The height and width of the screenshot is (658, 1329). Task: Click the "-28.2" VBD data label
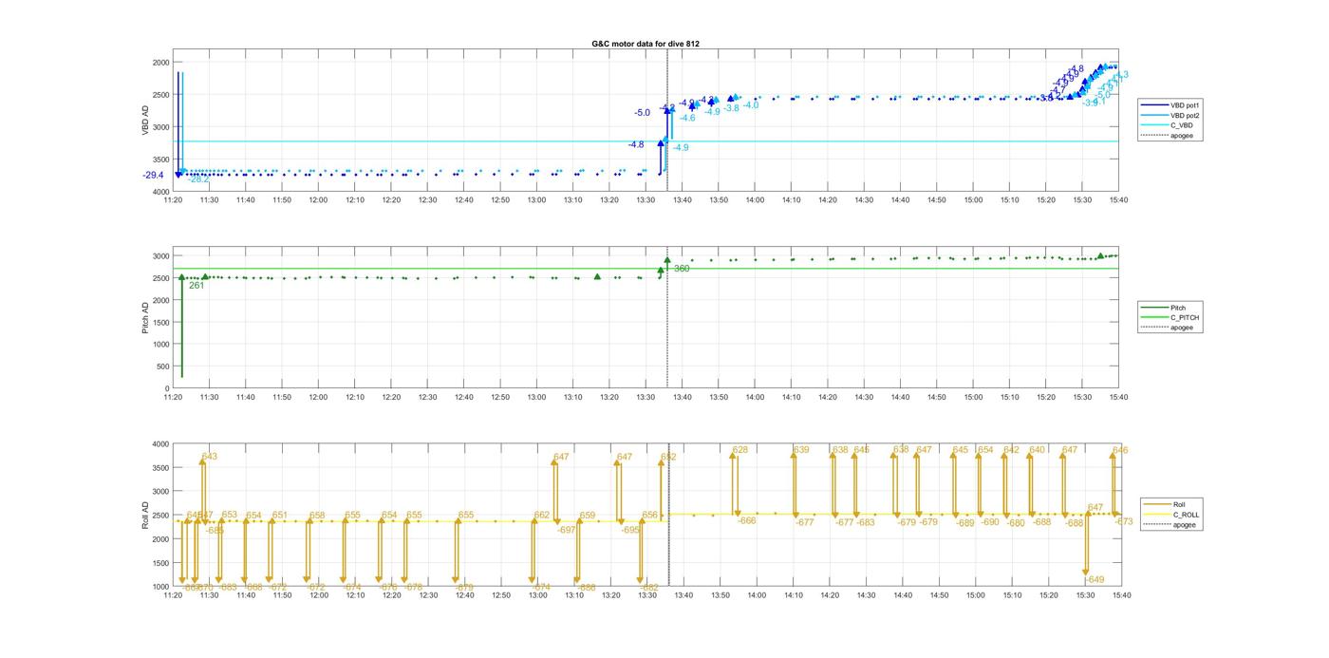[x=198, y=179]
